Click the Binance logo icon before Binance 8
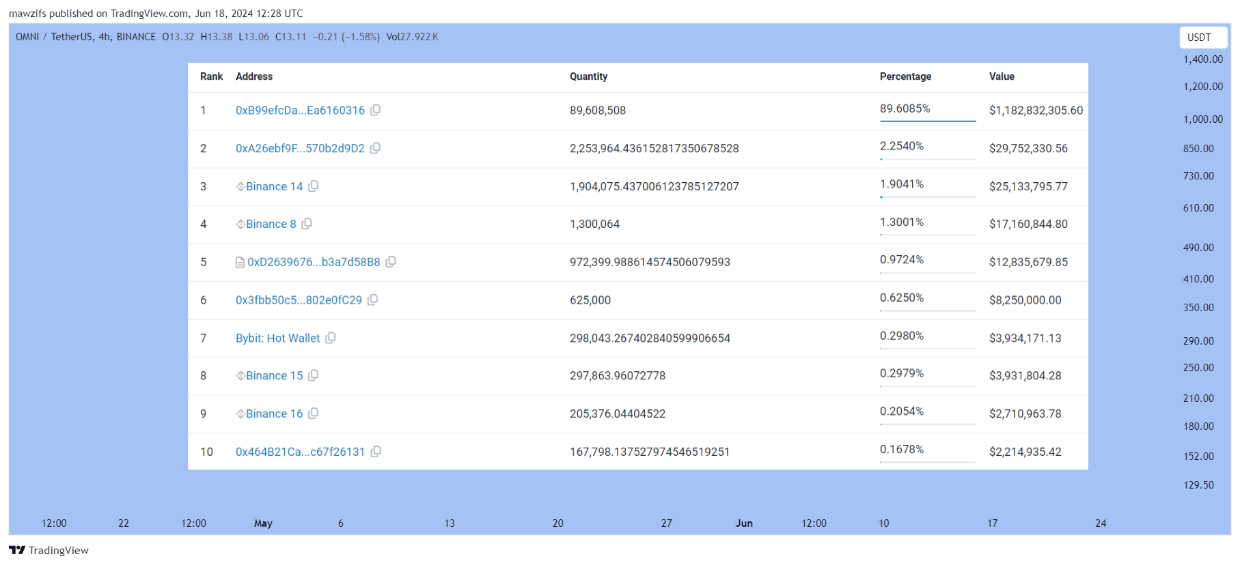 [240, 224]
